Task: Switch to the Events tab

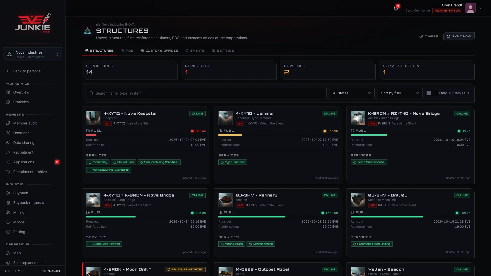Action: [195, 51]
